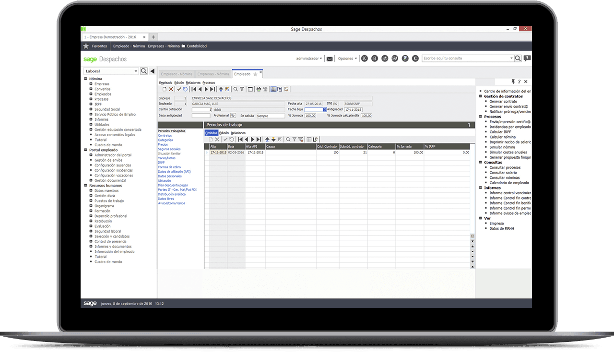Image resolution: width=614 pixels, height=352 pixels.
Task: Open the Edición menu of Empleado
Action: [x=179, y=82]
